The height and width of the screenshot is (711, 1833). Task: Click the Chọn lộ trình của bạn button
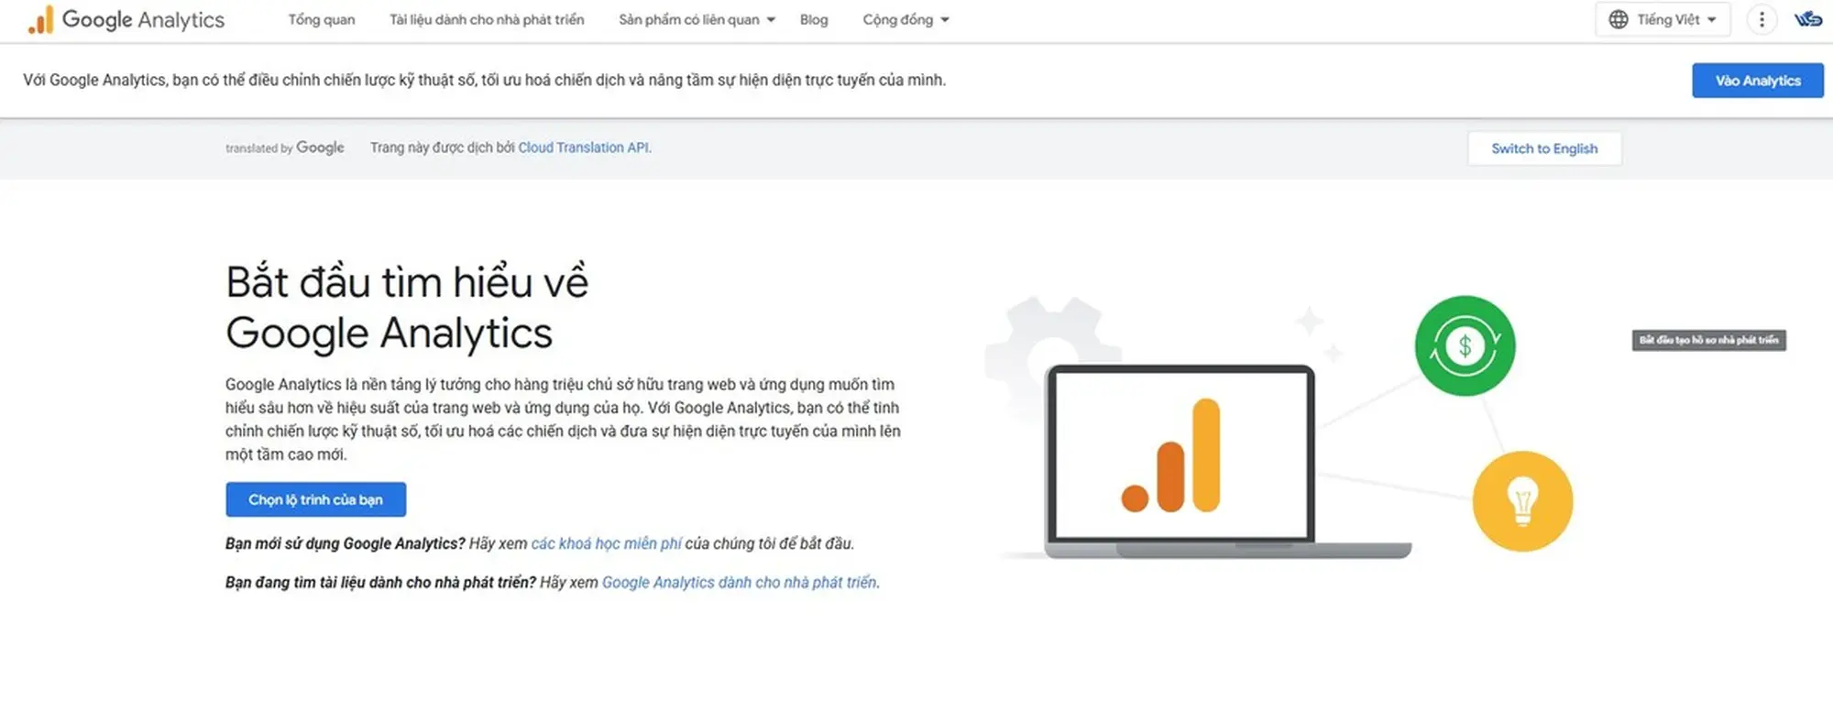coord(315,499)
